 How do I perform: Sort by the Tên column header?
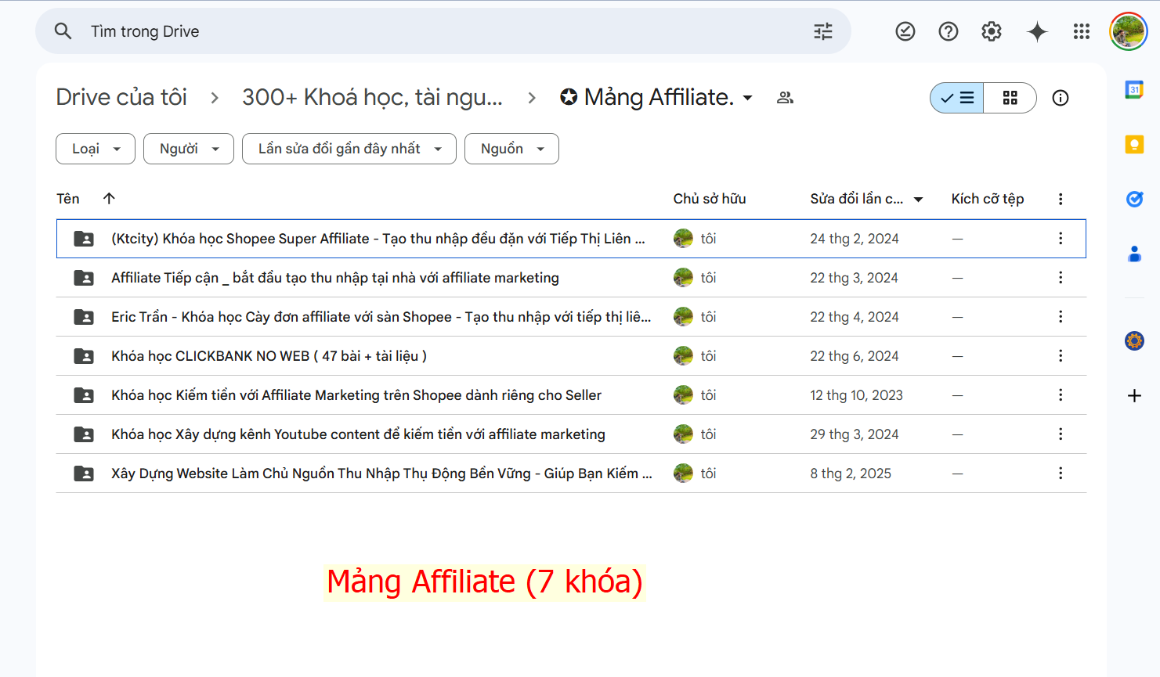click(x=68, y=199)
